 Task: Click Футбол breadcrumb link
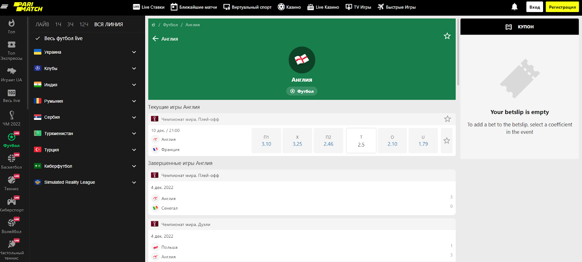coord(170,25)
